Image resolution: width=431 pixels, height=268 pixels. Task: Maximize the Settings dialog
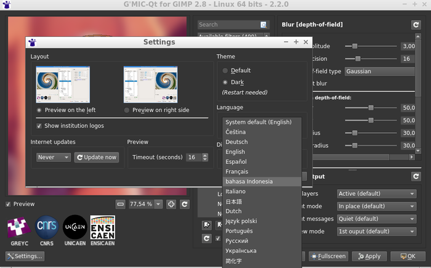tap(296, 42)
